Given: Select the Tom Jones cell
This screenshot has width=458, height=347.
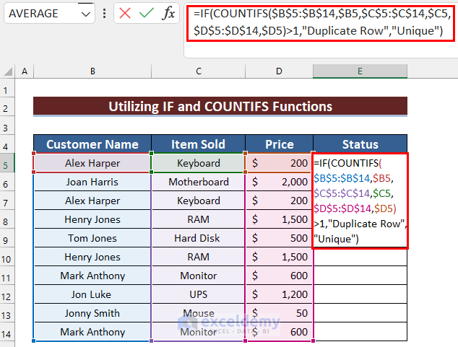Looking at the screenshot, I should click(x=92, y=238).
